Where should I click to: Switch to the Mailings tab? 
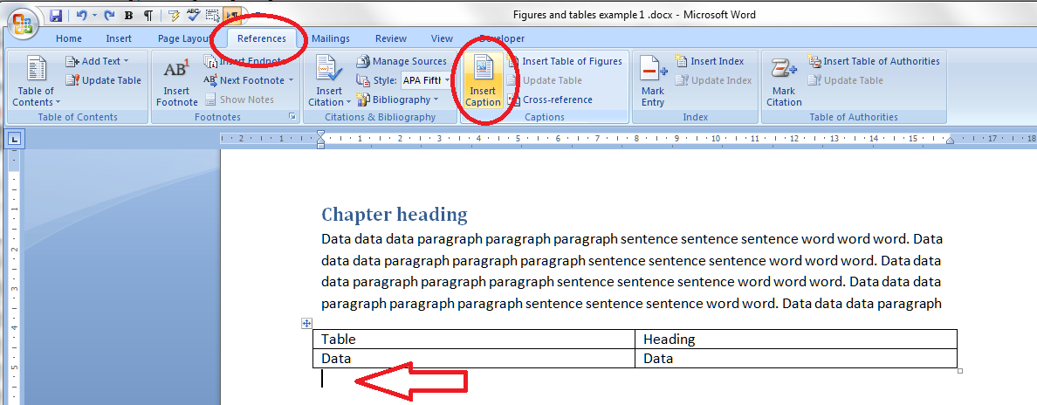point(330,38)
